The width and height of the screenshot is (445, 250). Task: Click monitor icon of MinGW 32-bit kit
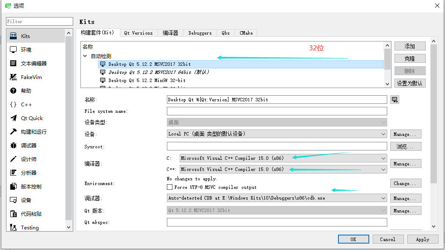click(103, 80)
